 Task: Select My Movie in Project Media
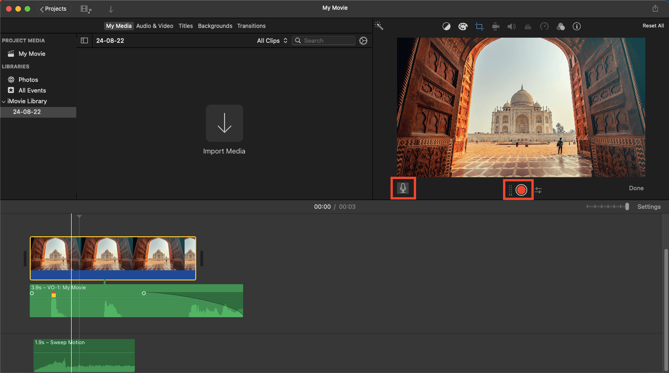(x=32, y=53)
